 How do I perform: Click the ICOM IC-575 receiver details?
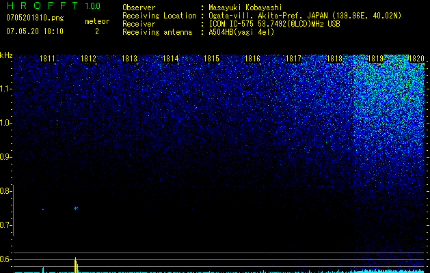274,24
